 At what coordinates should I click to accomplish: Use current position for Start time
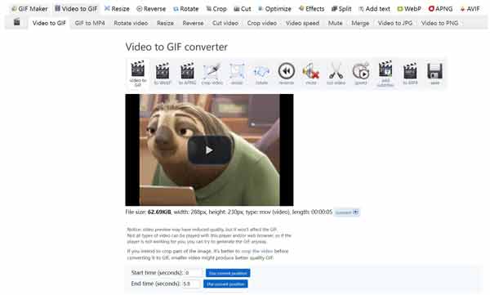click(x=228, y=273)
